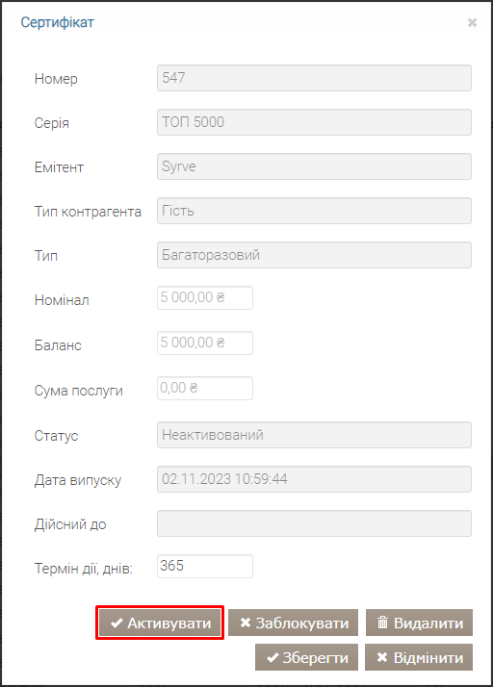Close the Сертифікат dialog with X
The height and width of the screenshot is (687, 493).
pos(472,22)
